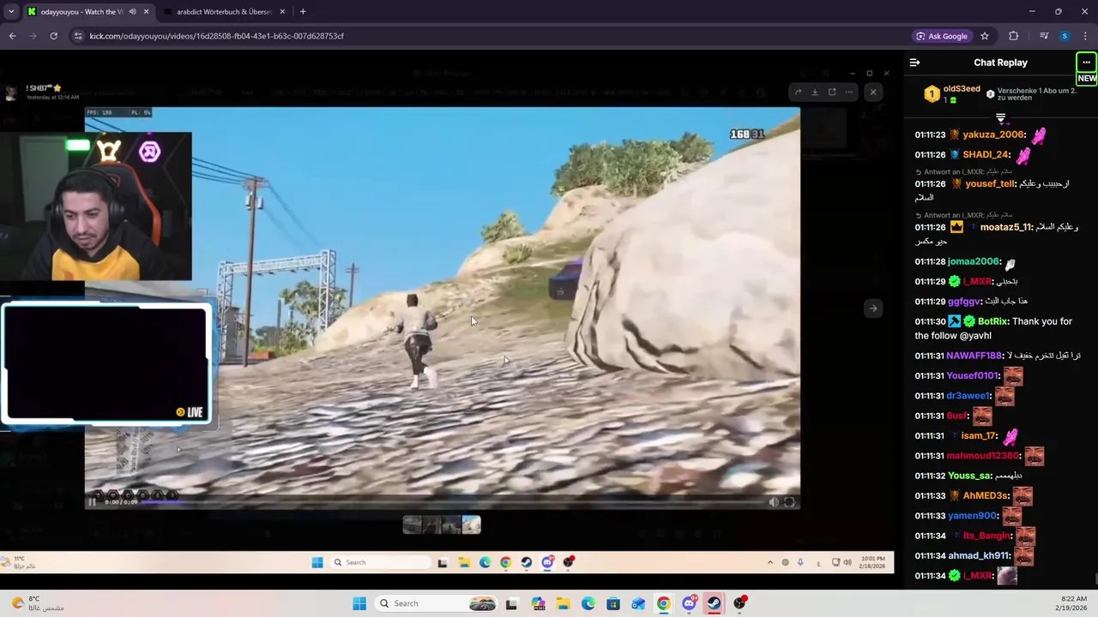1098x617 pixels.
Task: Click oldS3eed top gifter name
Action: 962,89
